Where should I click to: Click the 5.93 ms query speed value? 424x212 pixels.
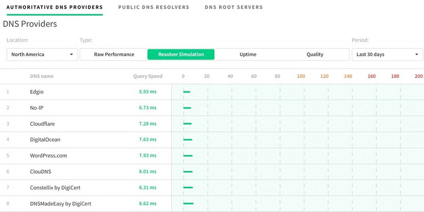point(148,91)
